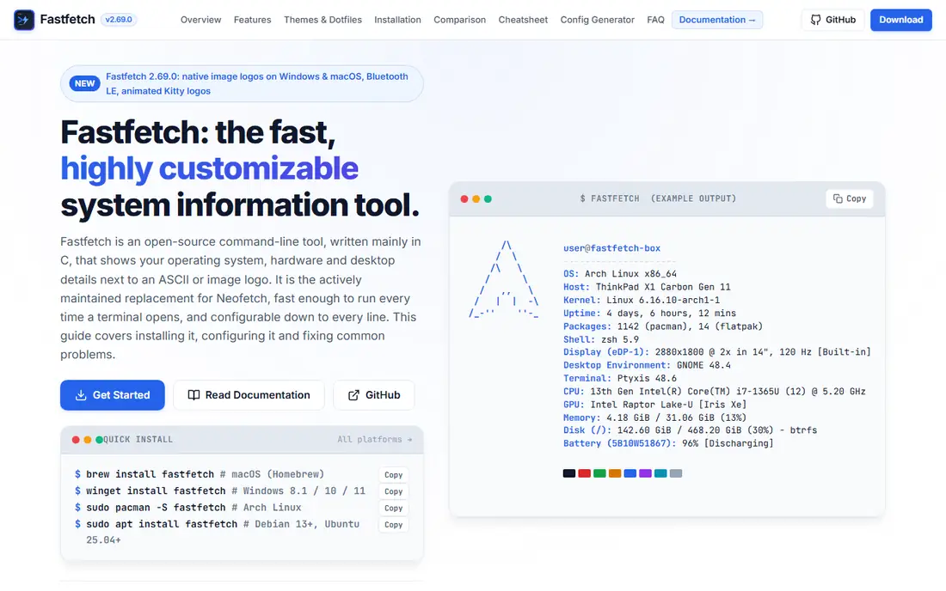946x591 pixels.
Task: Click the red dot in example output window
Action: [464, 198]
